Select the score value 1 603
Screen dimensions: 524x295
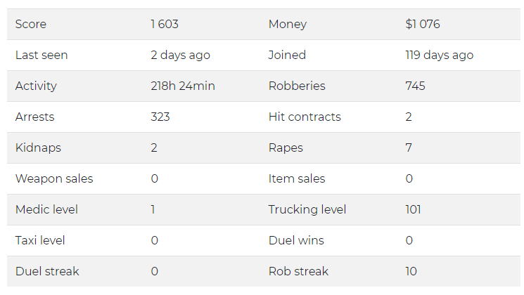point(165,24)
